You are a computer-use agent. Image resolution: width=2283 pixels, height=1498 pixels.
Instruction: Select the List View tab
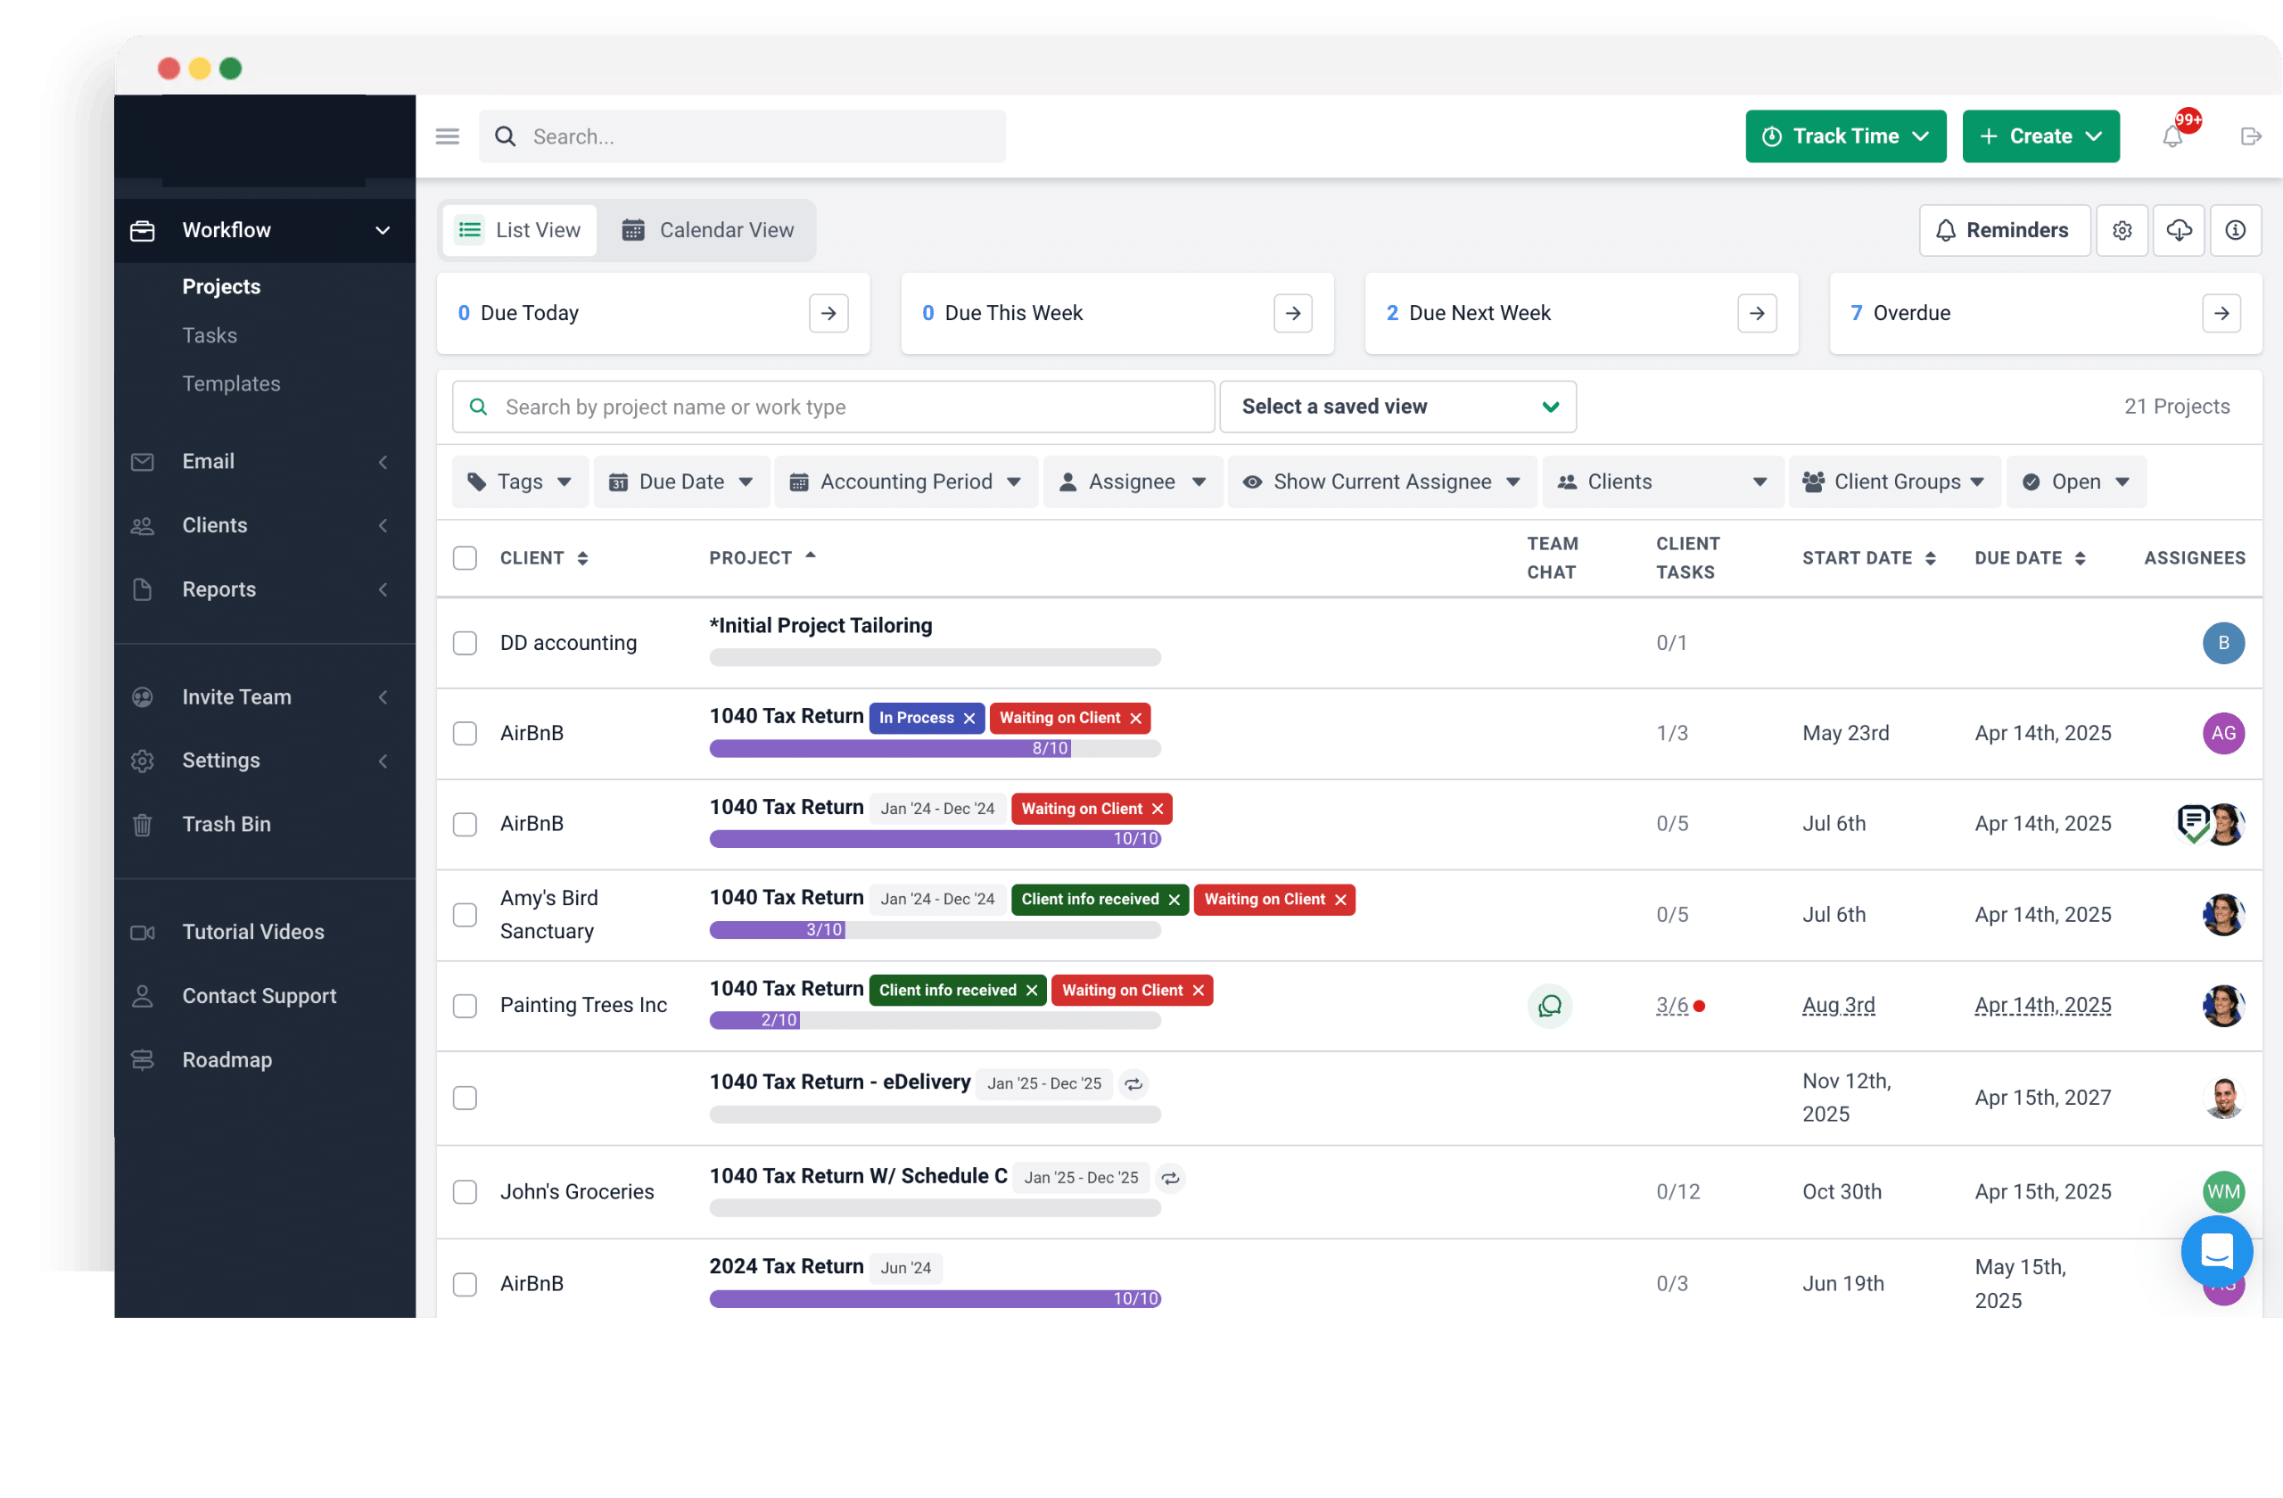click(x=518, y=229)
